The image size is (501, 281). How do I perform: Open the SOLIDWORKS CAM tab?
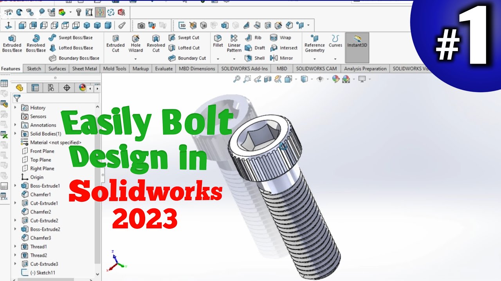coord(316,69)
